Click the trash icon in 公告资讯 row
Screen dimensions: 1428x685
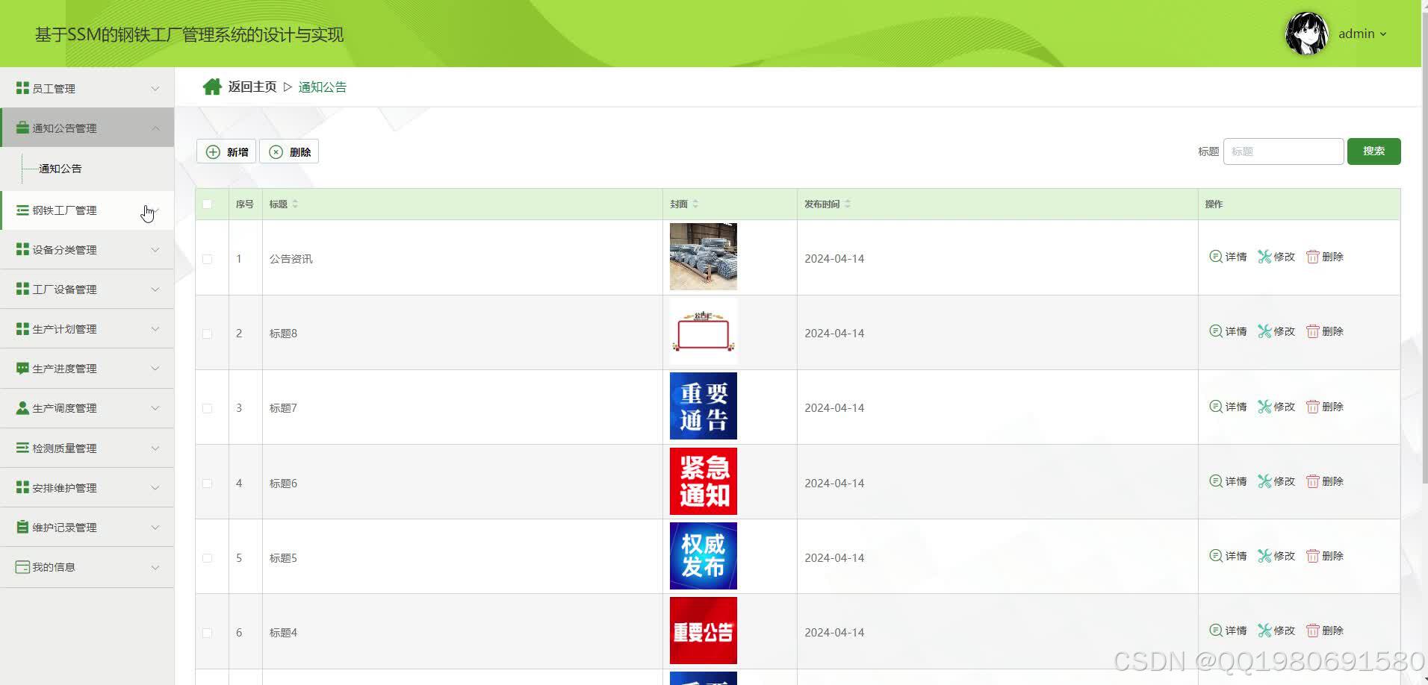click(x=1312, y=257)
